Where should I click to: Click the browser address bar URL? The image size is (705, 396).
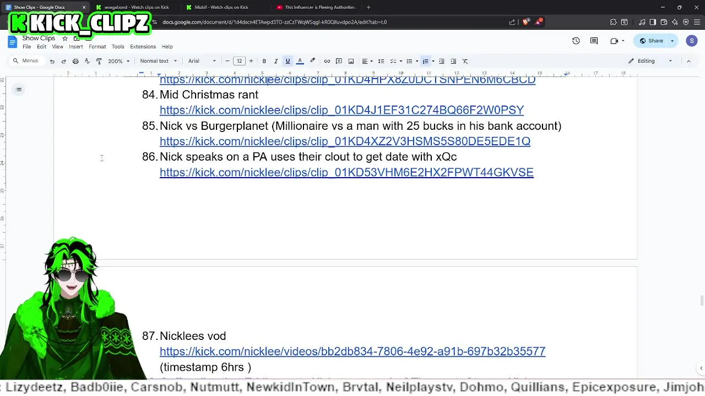[274, 22]
